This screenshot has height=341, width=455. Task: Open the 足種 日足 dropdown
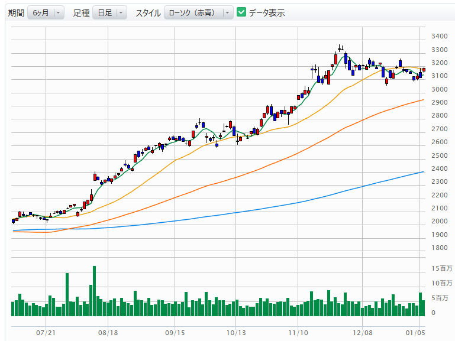point(109,12)
